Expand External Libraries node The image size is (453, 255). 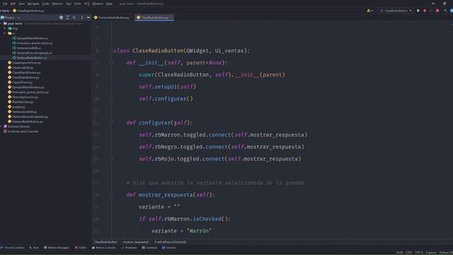click(1, 127)
